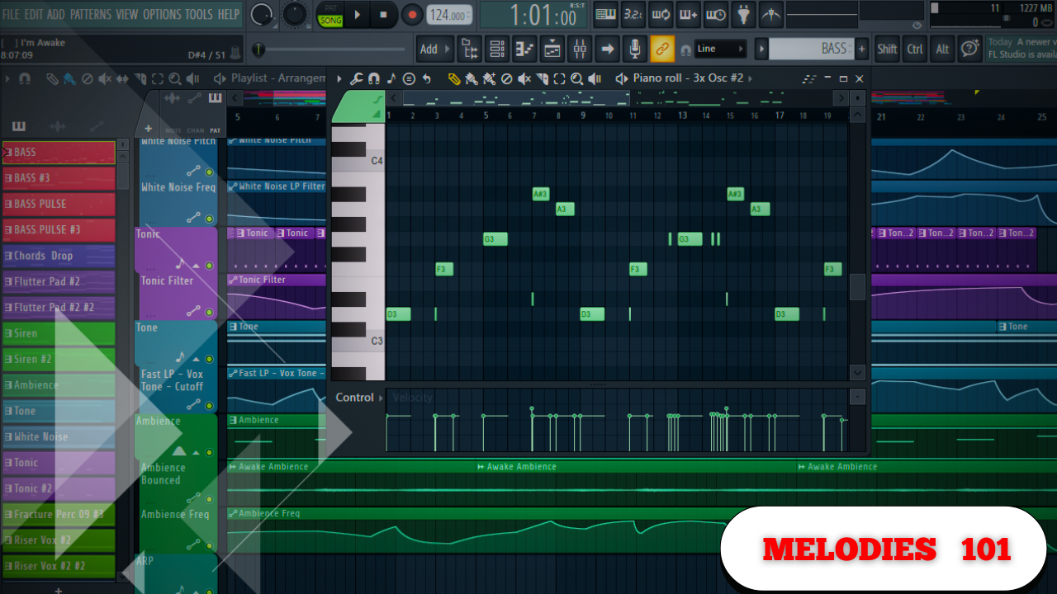Toggle the Piano roll snap magnet
This screenshot has width=1057, height=594.
[x=373, y=78]
